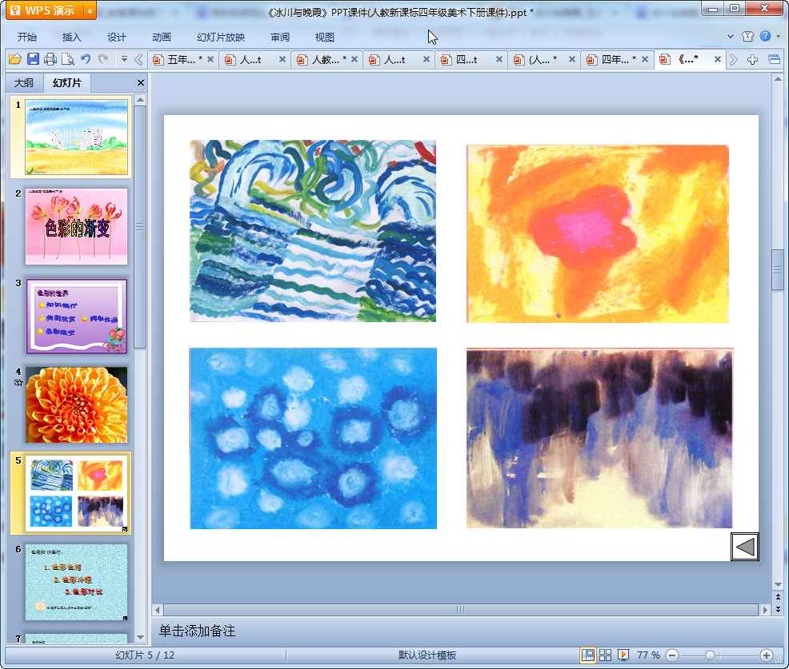Screen dimensions: 789x669
Task: Close the 四年... document tab
Action: [x=645, y=59]
